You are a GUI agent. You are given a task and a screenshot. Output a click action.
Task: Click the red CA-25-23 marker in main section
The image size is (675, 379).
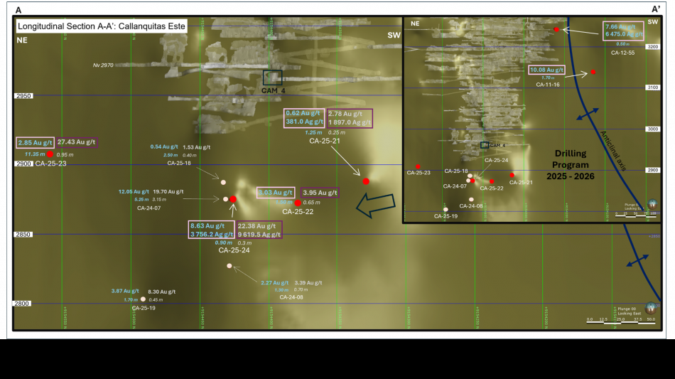point(50,154)
